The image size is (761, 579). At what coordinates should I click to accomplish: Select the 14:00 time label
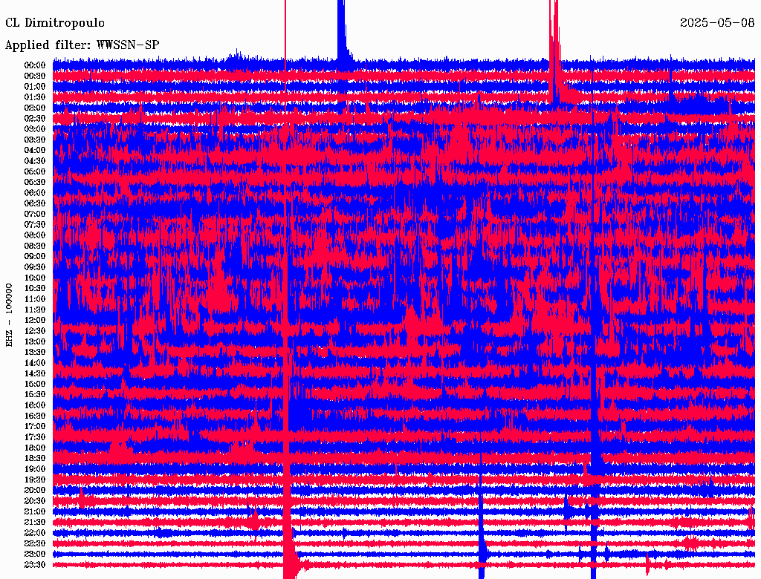coord(35,363)
